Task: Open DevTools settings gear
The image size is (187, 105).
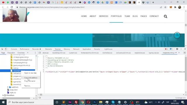Action: click(x=177, y=49)
